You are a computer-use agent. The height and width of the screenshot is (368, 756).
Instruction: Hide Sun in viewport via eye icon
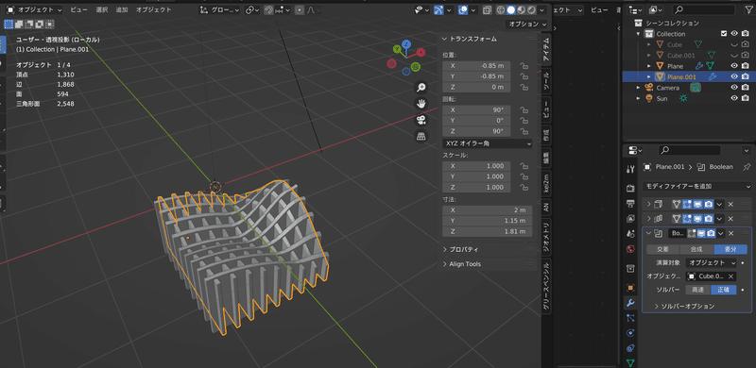734,98
